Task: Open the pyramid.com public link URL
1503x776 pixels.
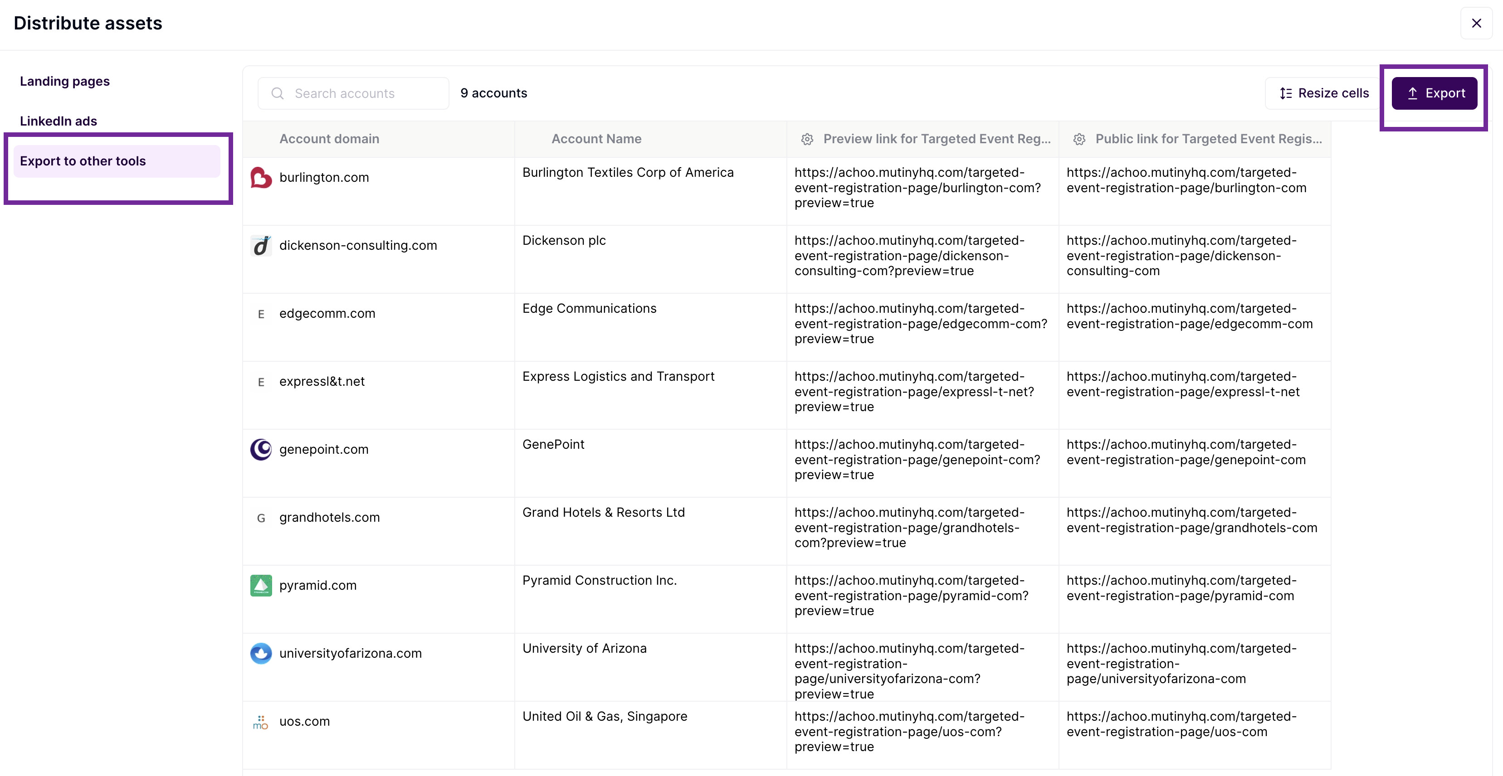Action: tap(1181, 588)
